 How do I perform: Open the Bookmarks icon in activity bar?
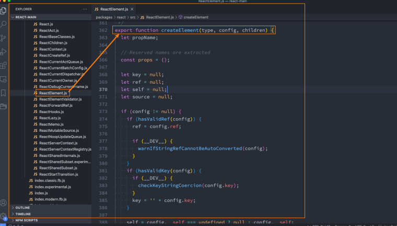tap(3, 93)
